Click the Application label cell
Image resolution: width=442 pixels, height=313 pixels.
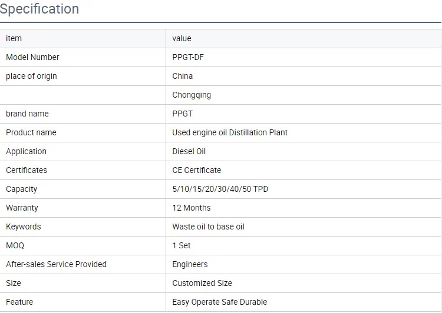pyautogui.click(x=83, y=151)
